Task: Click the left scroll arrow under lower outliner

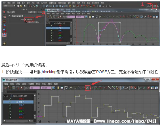Action: [x=5, y=121]
